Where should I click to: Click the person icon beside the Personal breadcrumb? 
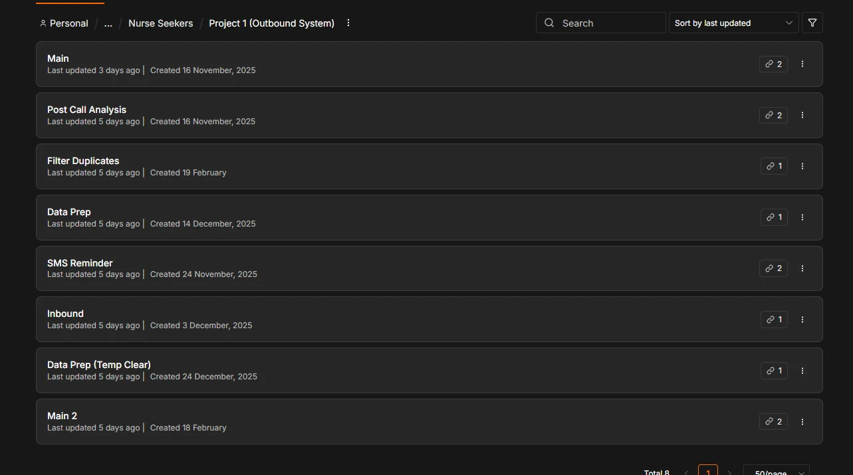43,23
